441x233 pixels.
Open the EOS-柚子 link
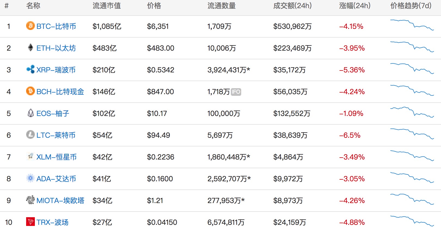pyautogui.click(x=53, y=114)
